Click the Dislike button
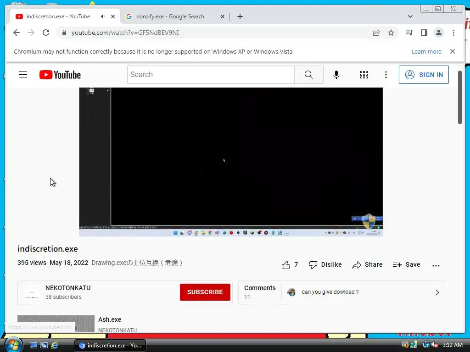 coord(325,264)
